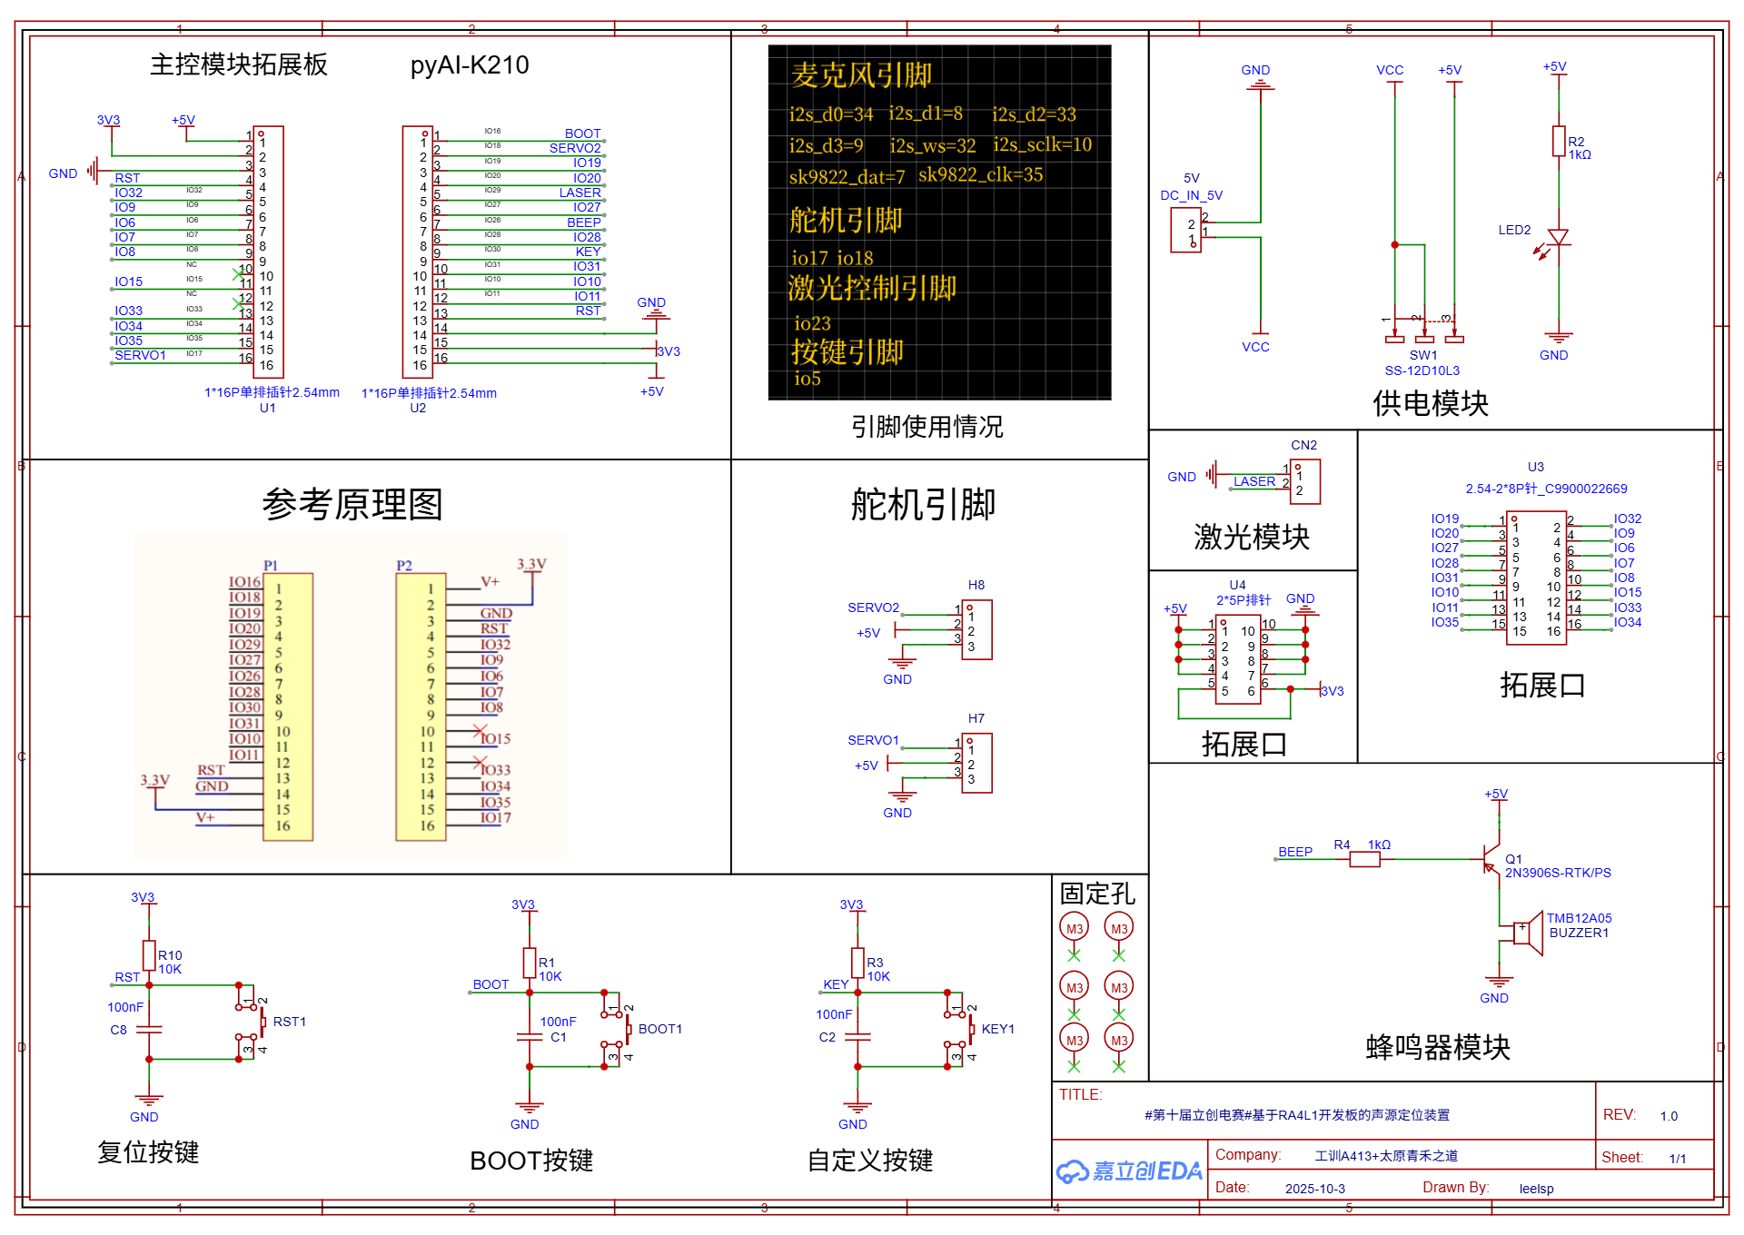The height and width of the screenshot is (1235, 1744).
Task: Click the io23 note text
Action: coord(812,323)
